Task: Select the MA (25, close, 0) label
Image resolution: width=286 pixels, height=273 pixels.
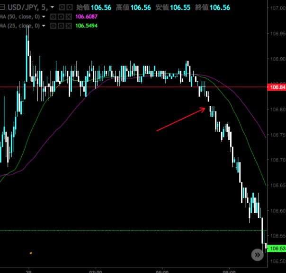Action: click(x=20, y=26)
